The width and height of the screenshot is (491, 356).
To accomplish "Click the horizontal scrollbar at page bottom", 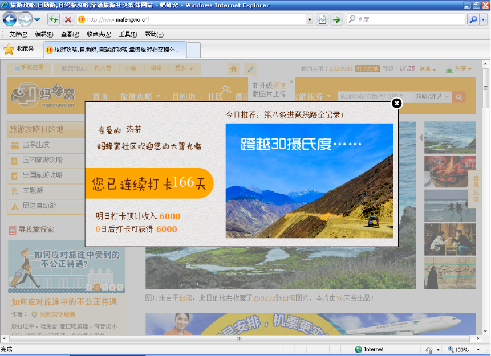I will [x=240, y=338].
